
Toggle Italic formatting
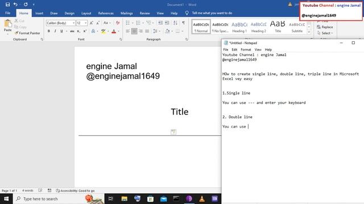55,31
